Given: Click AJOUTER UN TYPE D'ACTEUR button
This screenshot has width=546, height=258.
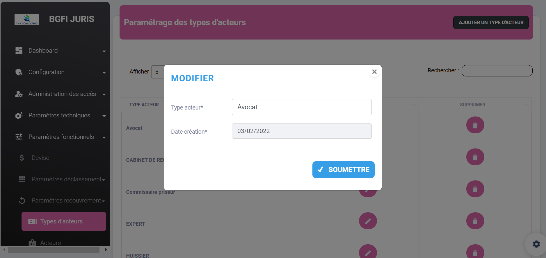Looking at the screenshot, I should click(x=491, y=22).
